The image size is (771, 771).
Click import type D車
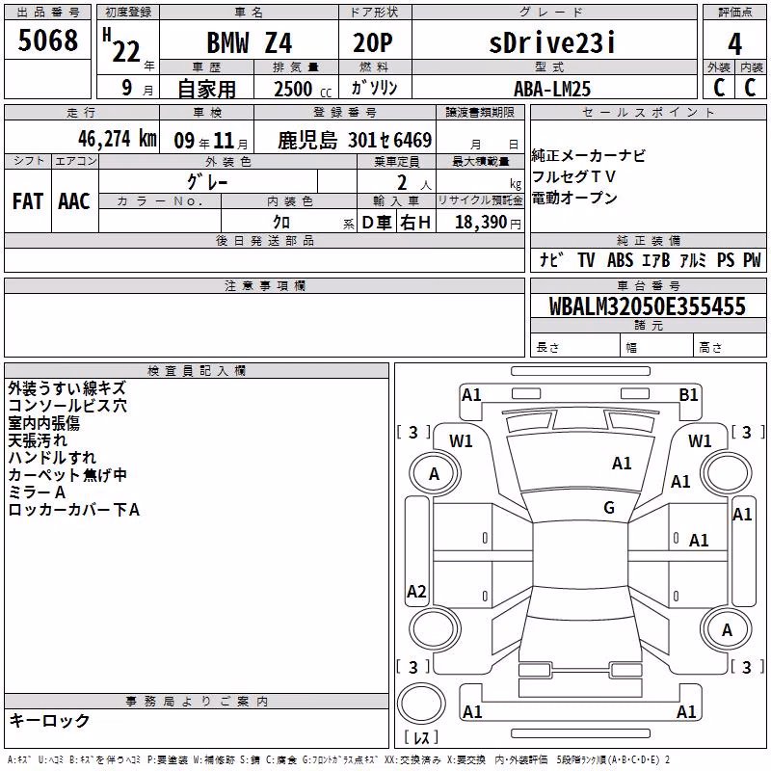(x=377, y=223)
